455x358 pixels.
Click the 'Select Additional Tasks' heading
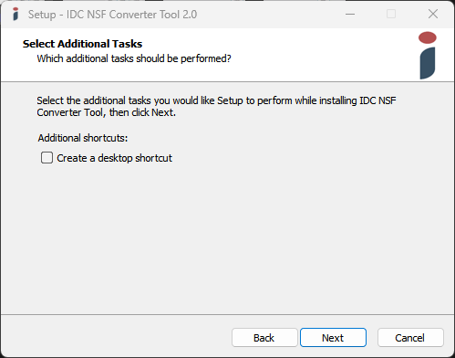coord(82,44)
